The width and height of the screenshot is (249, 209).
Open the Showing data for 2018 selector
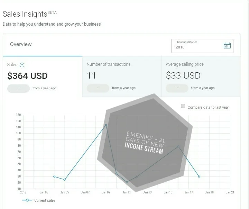coord(202,46)
